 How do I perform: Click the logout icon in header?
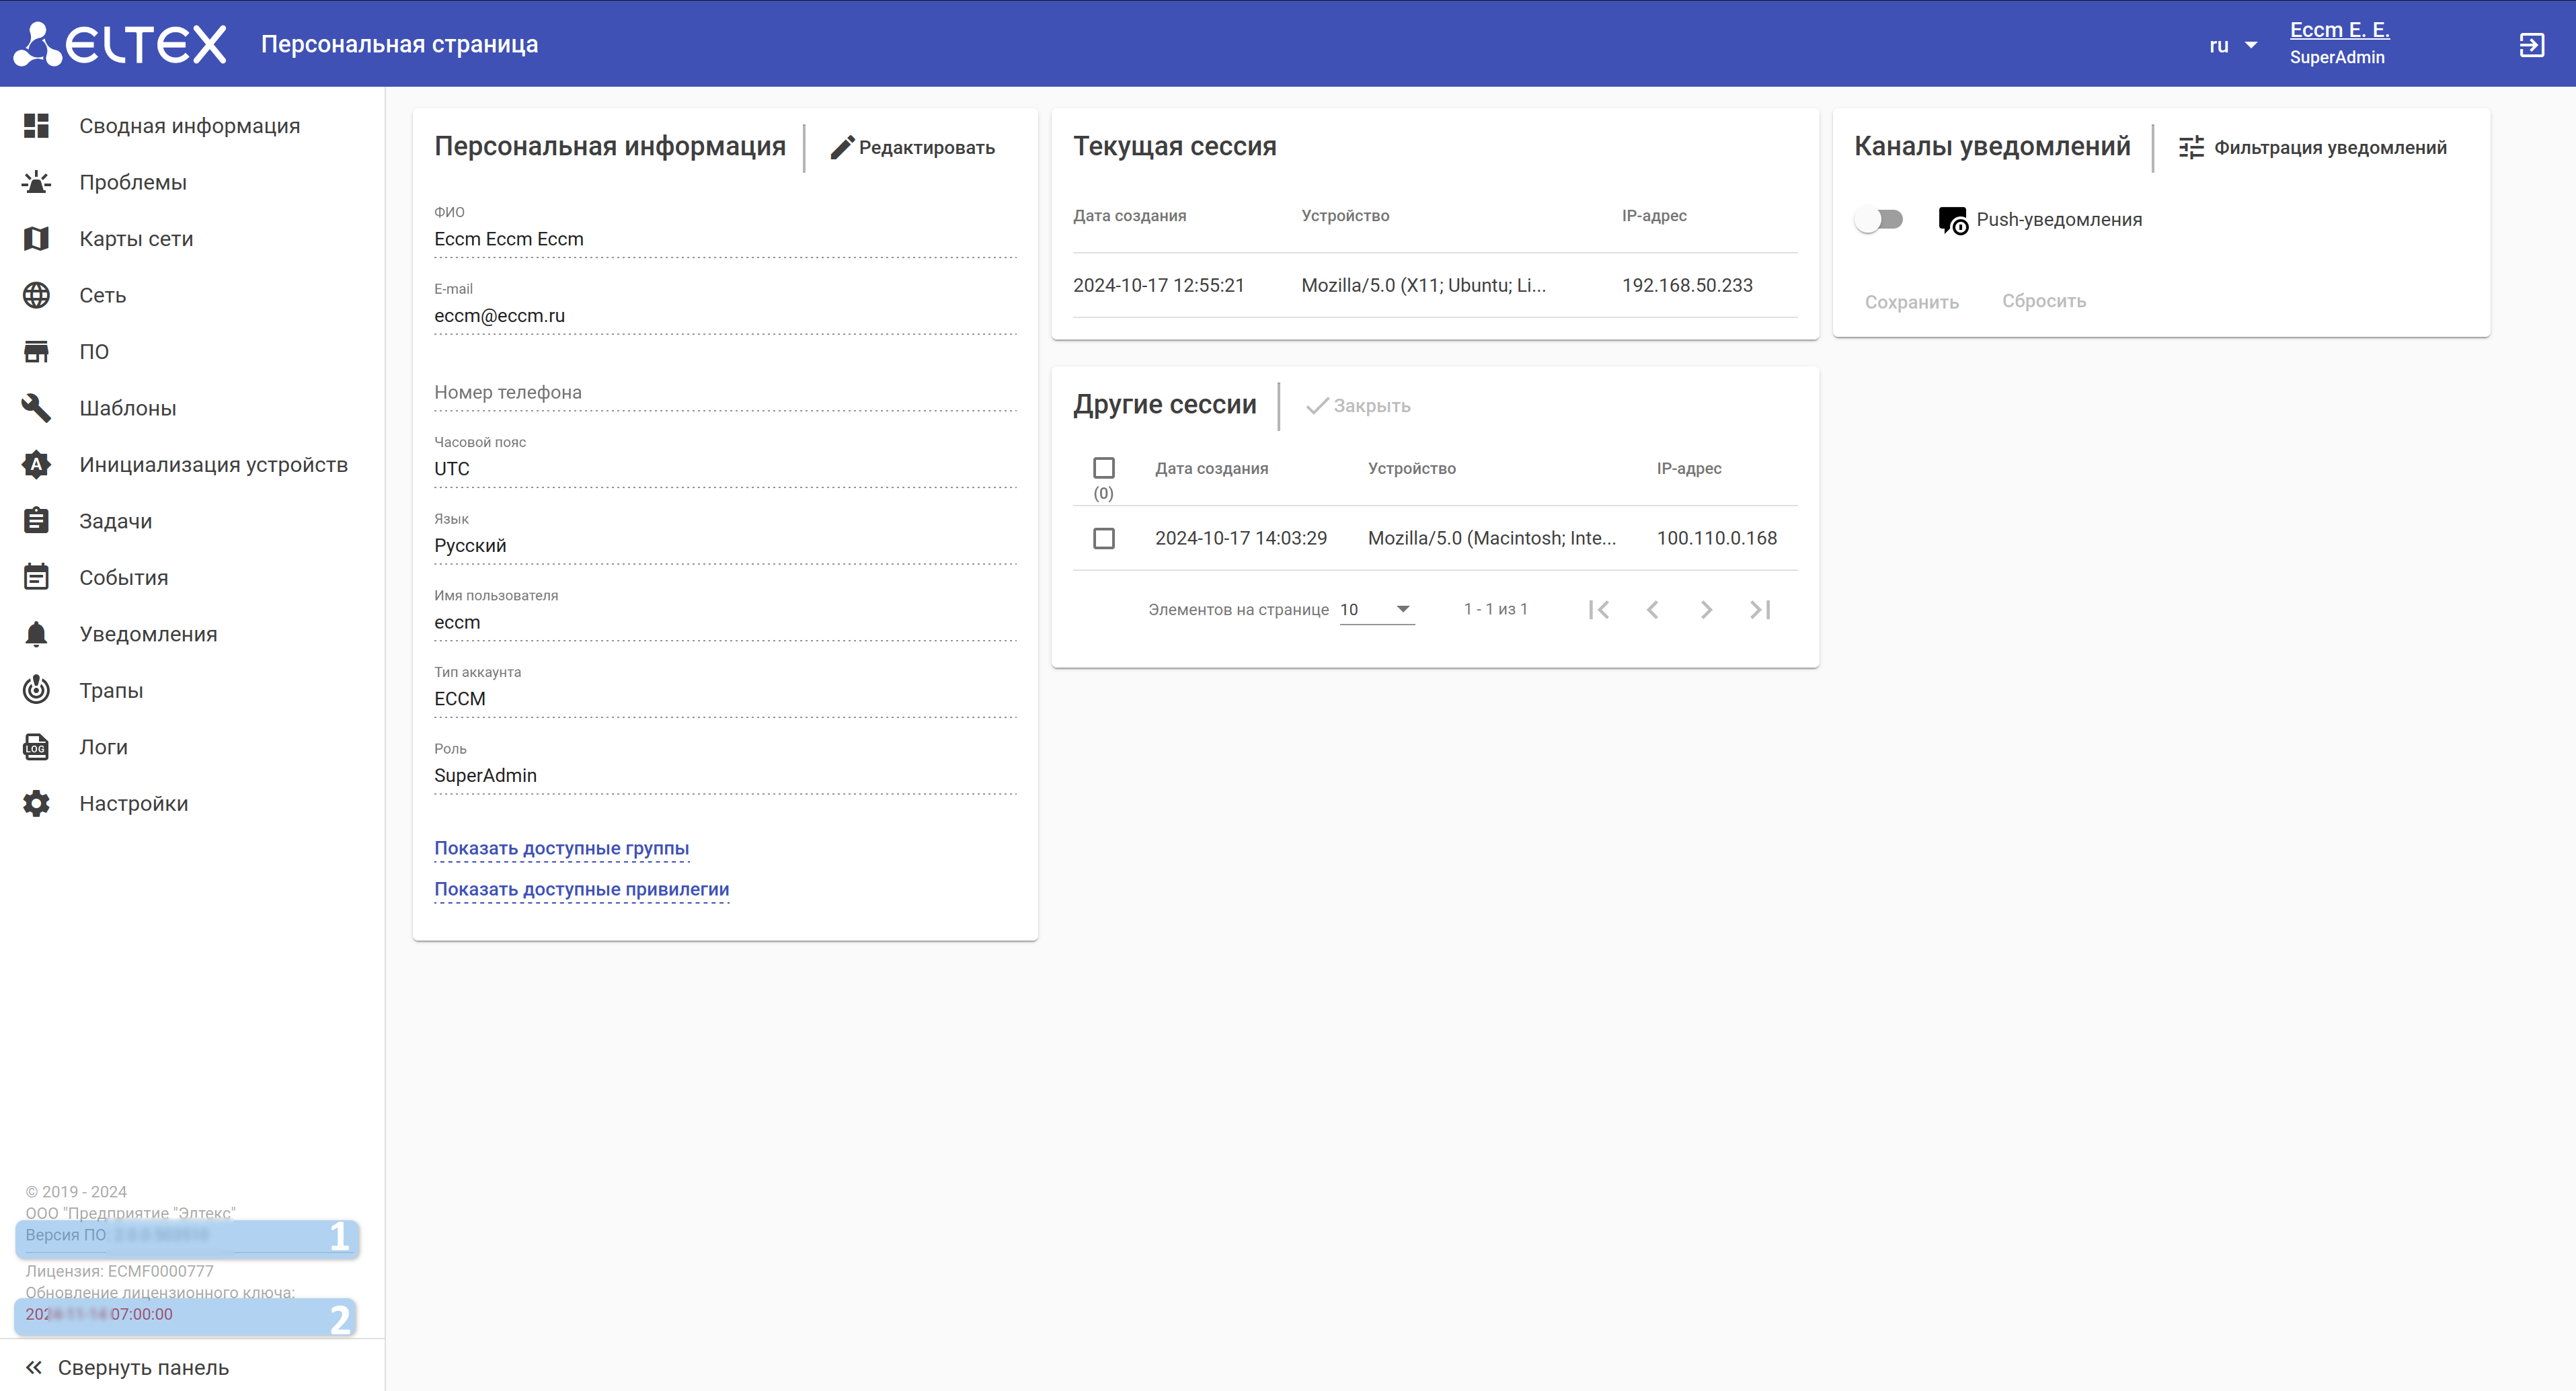tap(2531, 45)
